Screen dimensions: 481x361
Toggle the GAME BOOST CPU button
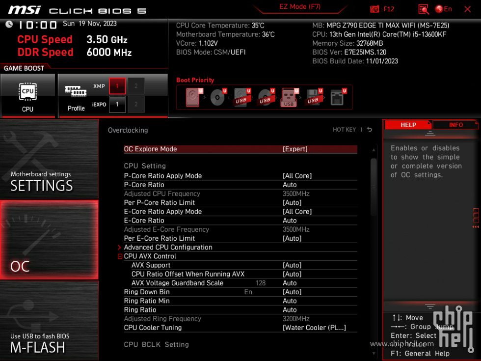coord(28,95)
